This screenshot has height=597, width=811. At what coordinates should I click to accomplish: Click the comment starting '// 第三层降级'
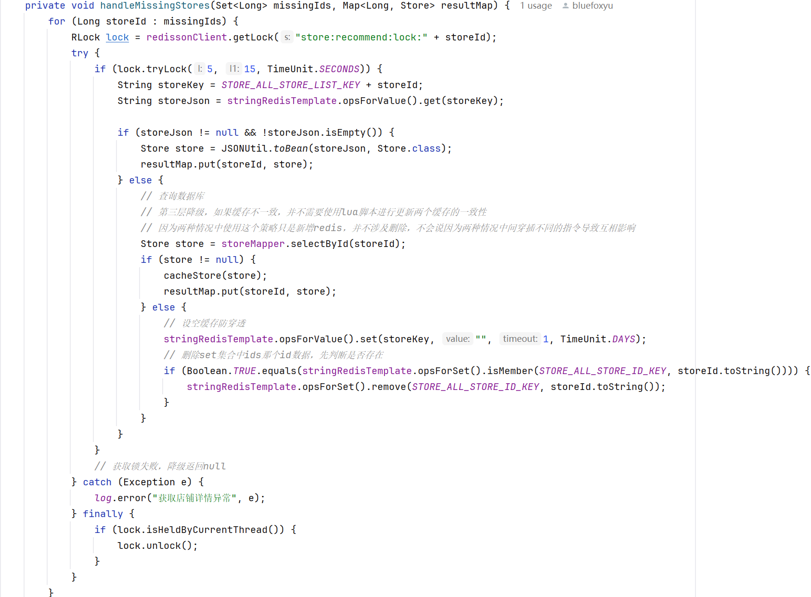(314, 212)
